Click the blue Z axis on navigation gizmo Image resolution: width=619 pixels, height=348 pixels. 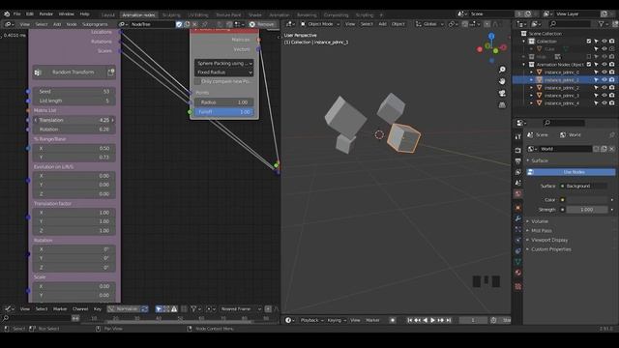pyautogui.click(x=491, y=37)
